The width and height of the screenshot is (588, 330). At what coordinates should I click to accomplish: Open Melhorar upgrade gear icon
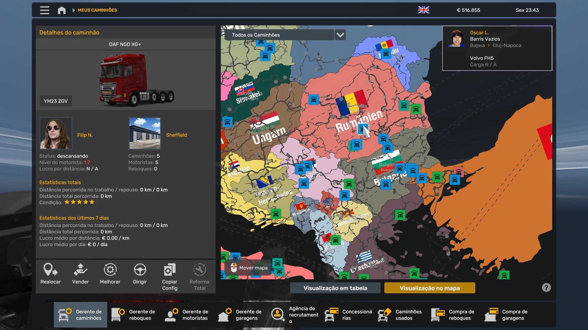(x=110, y=270)
